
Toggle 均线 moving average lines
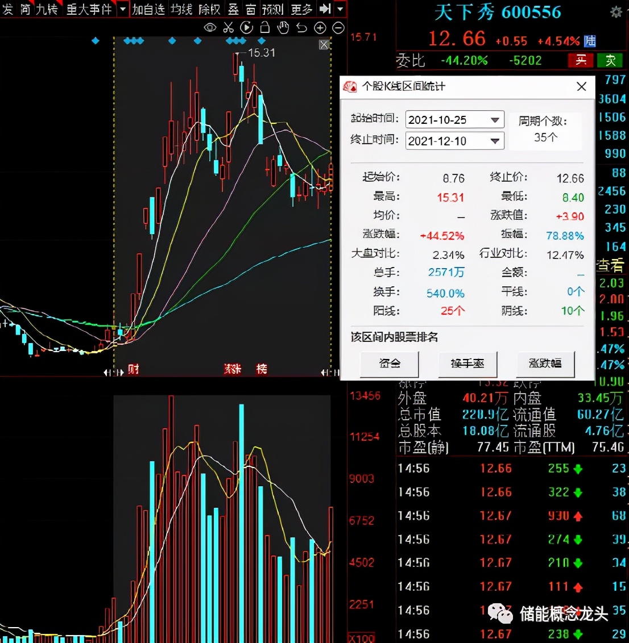(x=181, y=9)
